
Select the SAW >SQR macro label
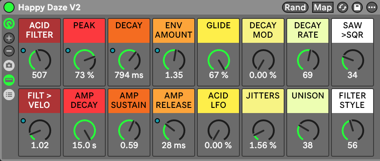click(x=352, y=31)
